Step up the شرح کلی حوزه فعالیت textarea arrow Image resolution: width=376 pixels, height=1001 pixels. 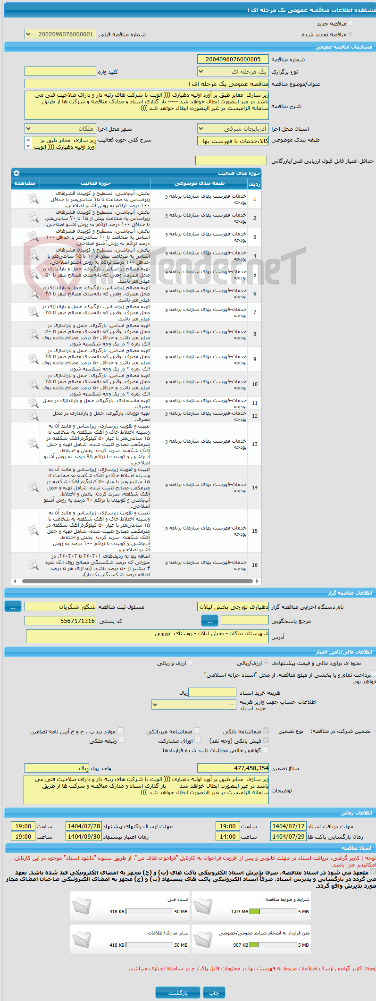click(x=28, y=140)
